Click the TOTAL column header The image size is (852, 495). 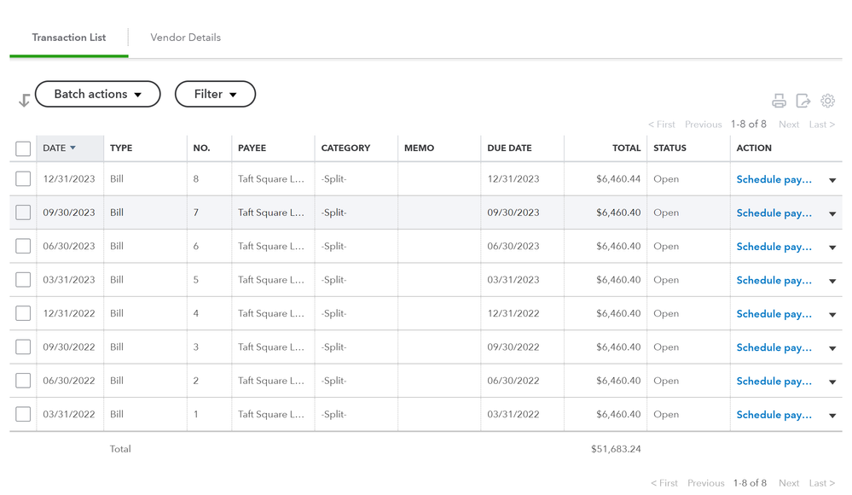pyautogui.click(x=626, y=148)
